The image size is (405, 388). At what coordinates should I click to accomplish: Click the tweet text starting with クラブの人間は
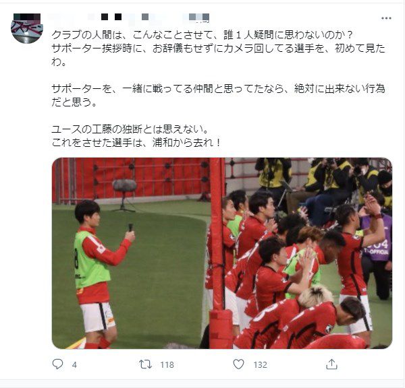218,48
